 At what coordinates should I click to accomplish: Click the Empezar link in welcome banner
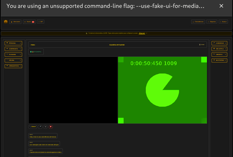tap(142, 33)
